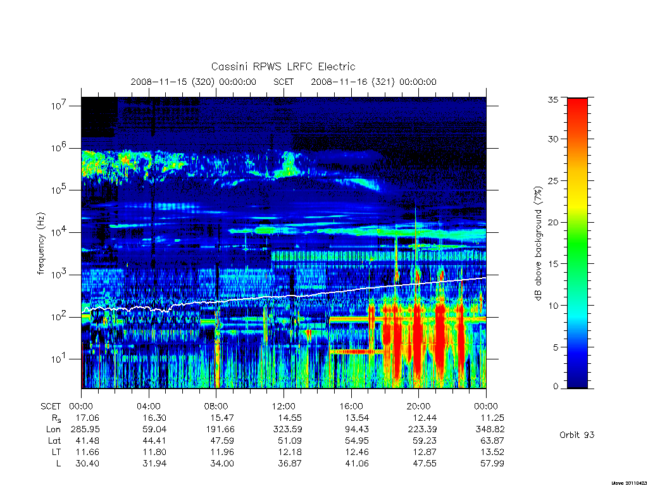Click the 10^4 frequency tick label
This screenshot has width=648, height=486.
point(59,231)
